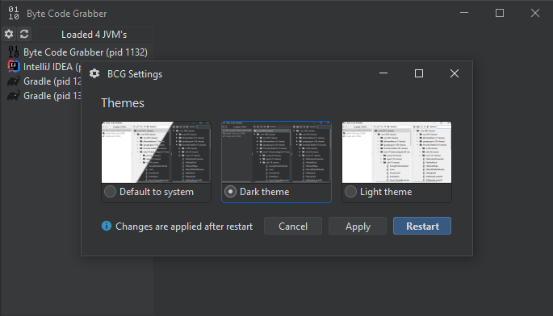Click the second Gradle elephant icon
This screenshot has height=316, width=553.
click(14, 96)
